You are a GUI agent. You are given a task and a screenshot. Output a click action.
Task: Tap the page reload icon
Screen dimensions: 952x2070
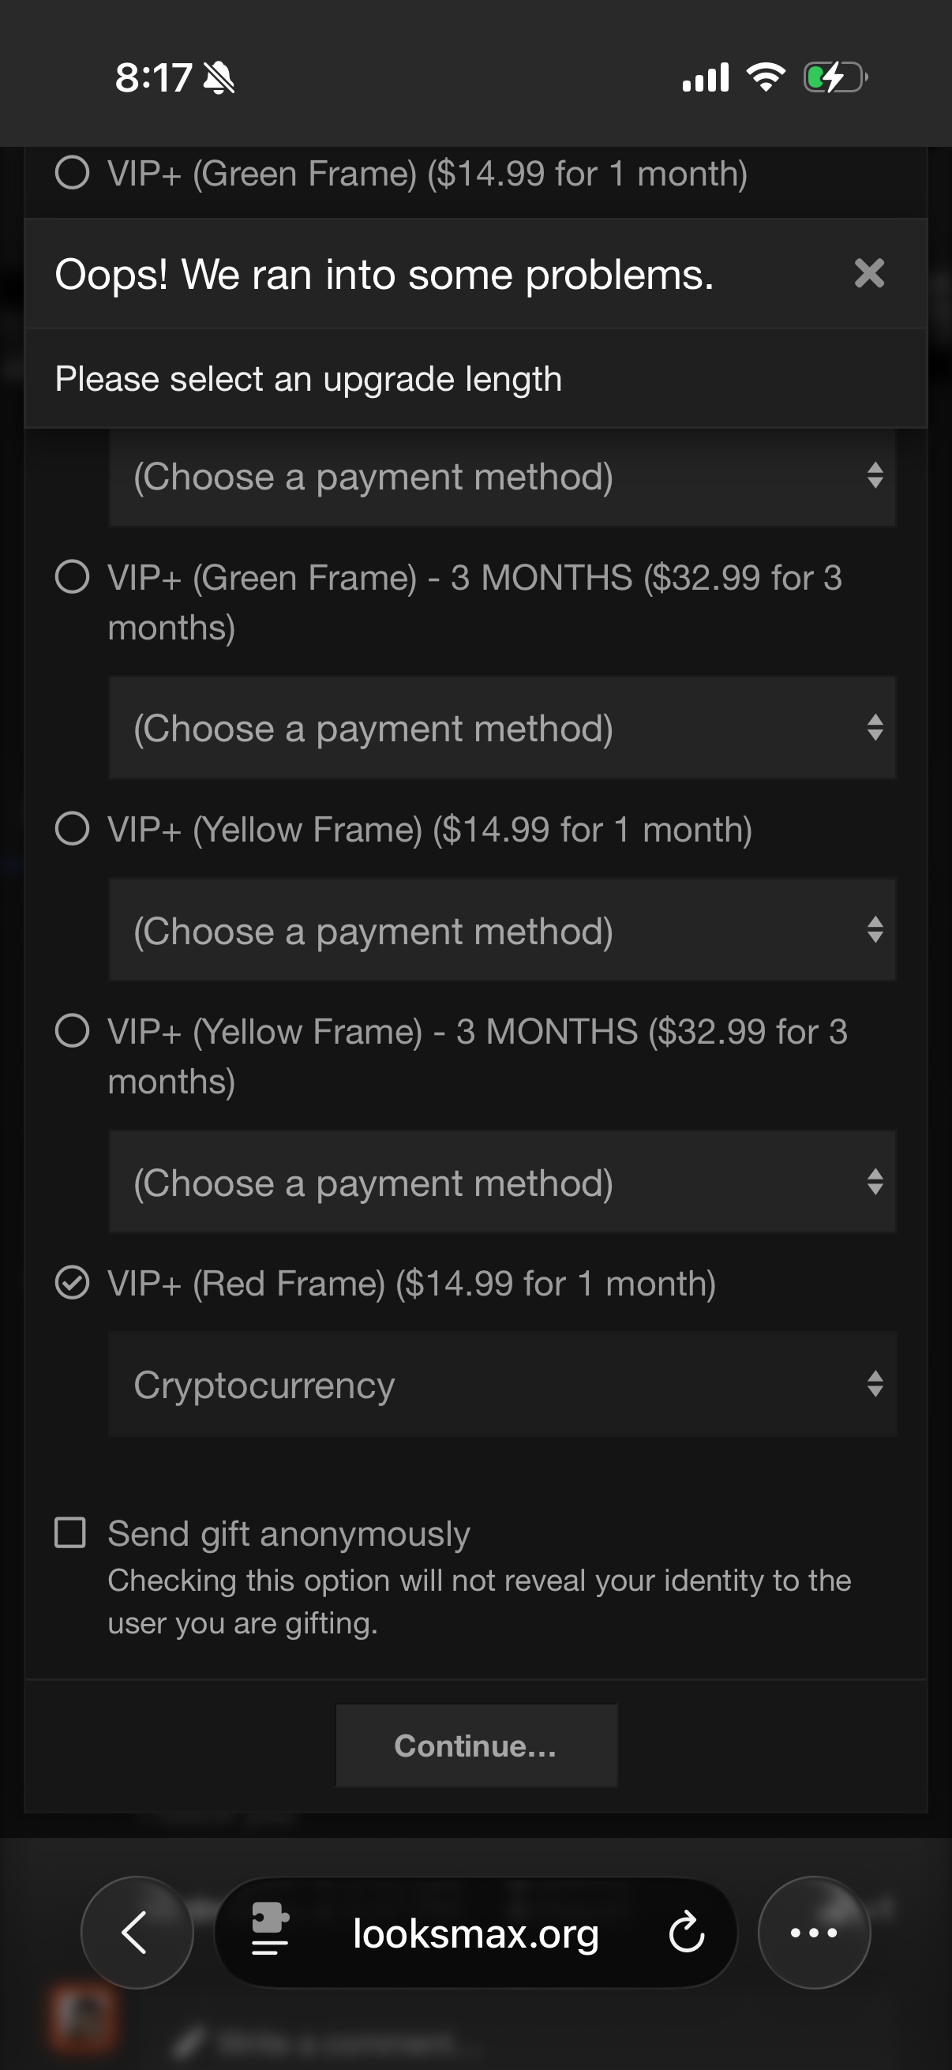(687, 1933)
